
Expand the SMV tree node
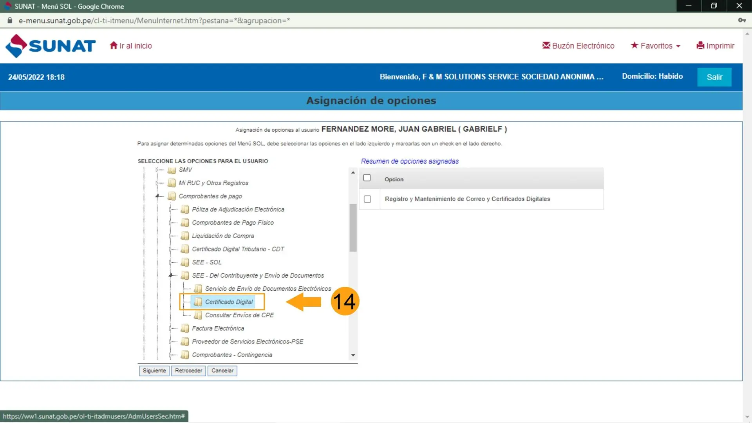pos(157,170)
